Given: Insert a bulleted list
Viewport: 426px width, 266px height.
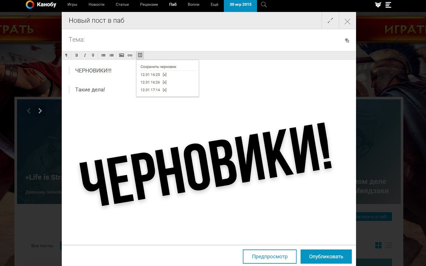Looking at the screenshot, I should [104, 55].
